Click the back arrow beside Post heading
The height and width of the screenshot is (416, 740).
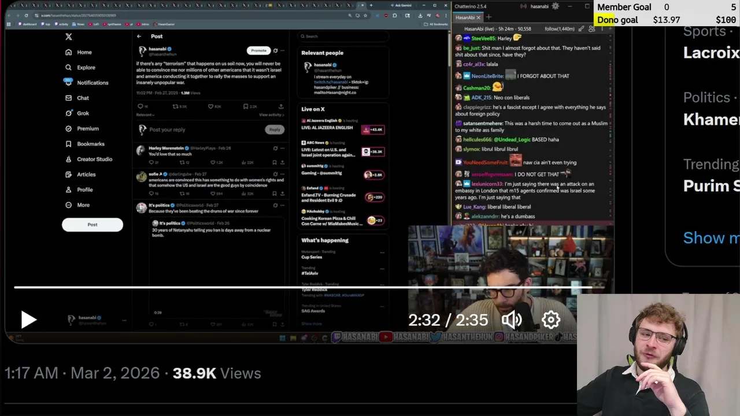click(x=139, y=36)
